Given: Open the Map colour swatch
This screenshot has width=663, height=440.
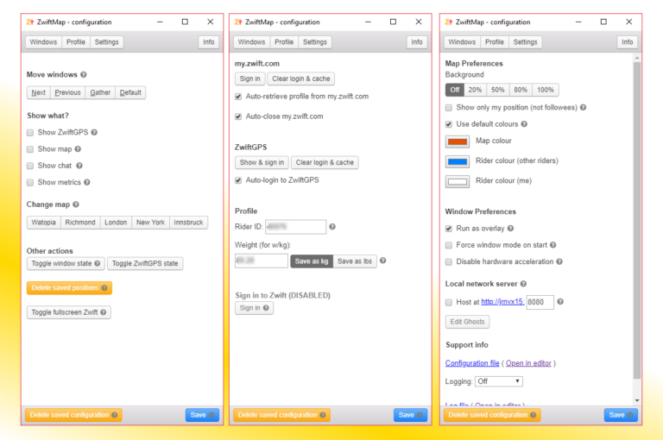Looking at the screenshot, I should [x=457, y=141].
